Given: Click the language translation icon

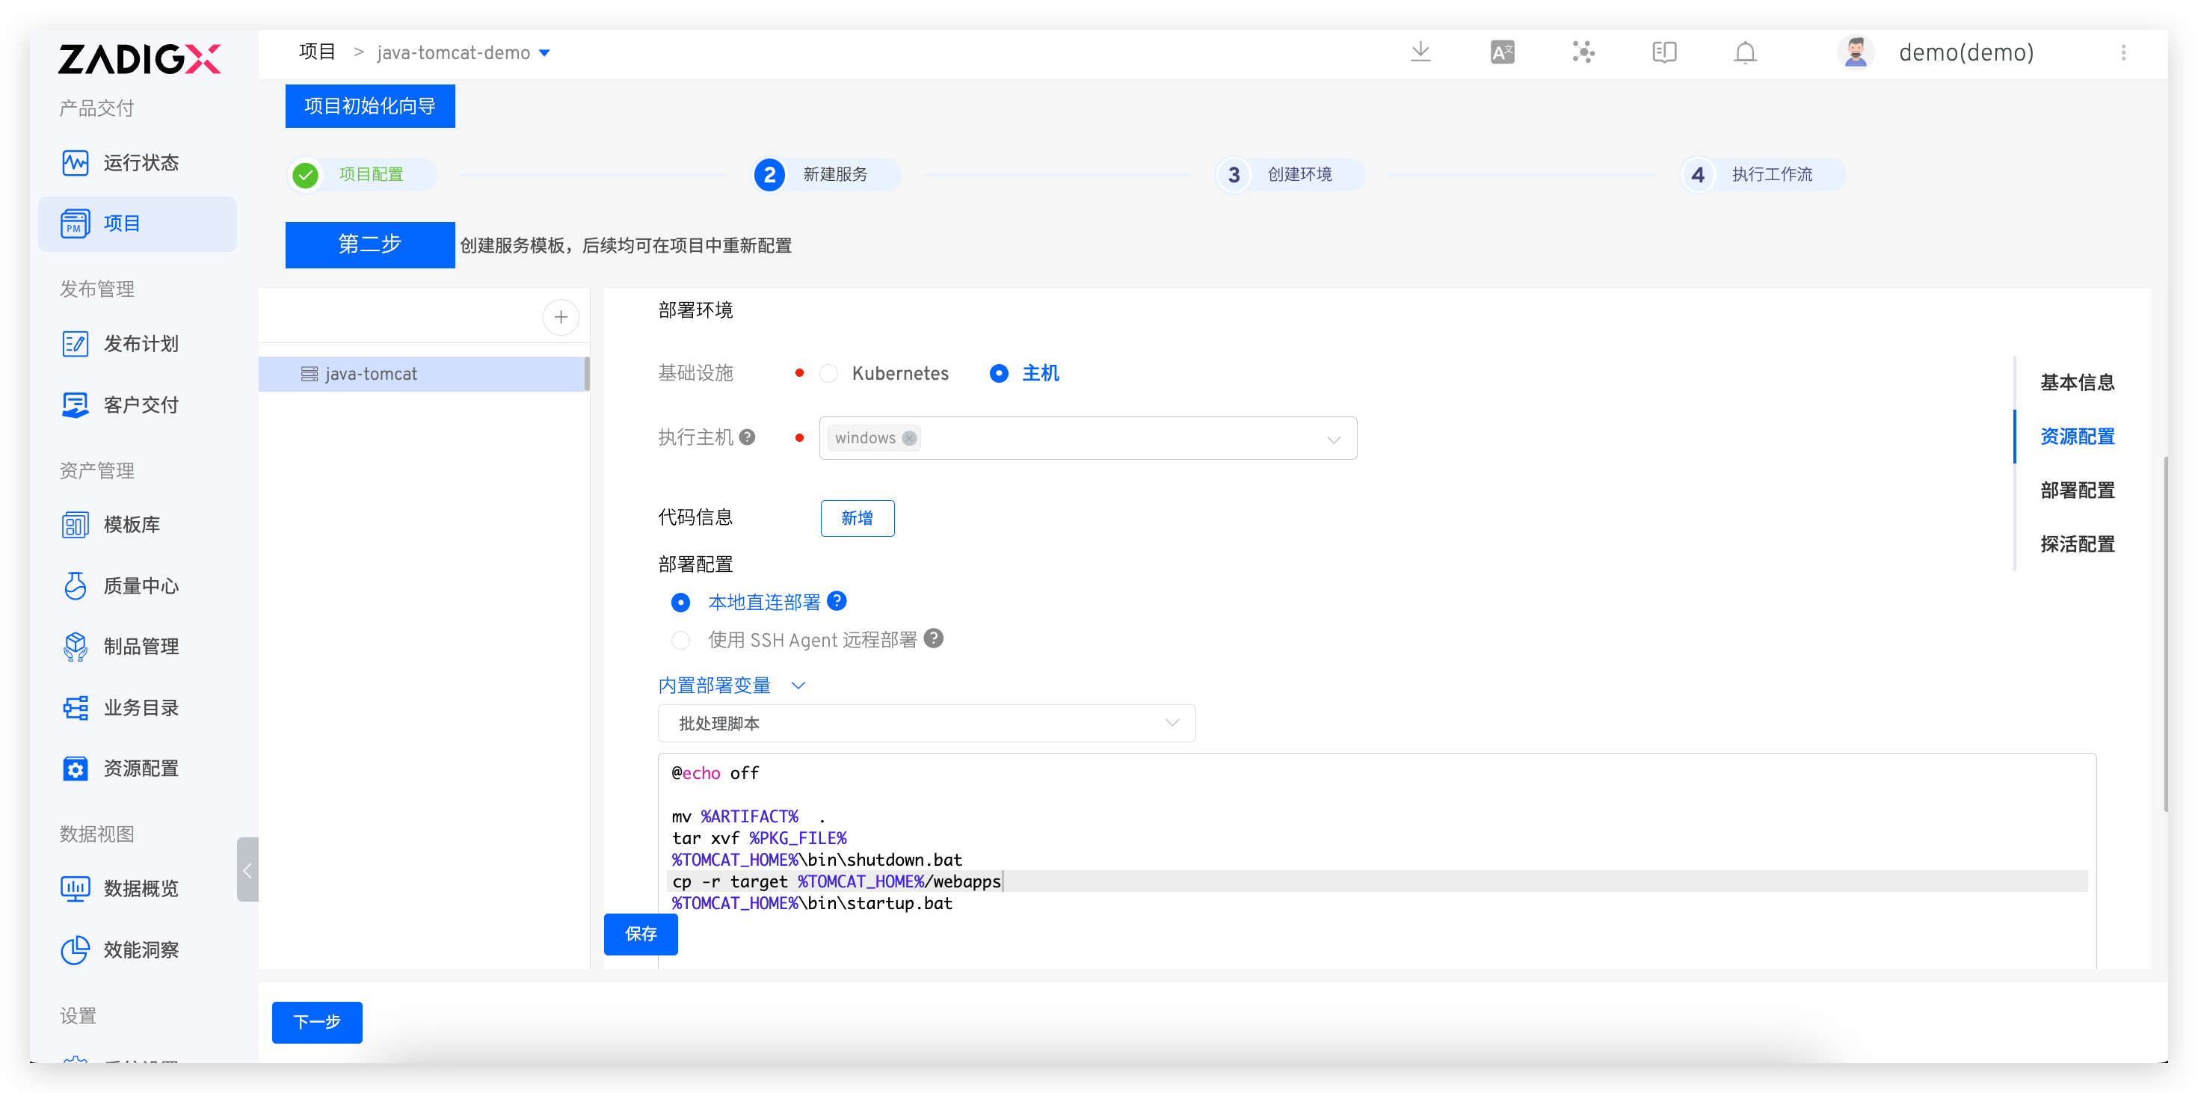Looking at the screenshot, I should point(1502,52).
